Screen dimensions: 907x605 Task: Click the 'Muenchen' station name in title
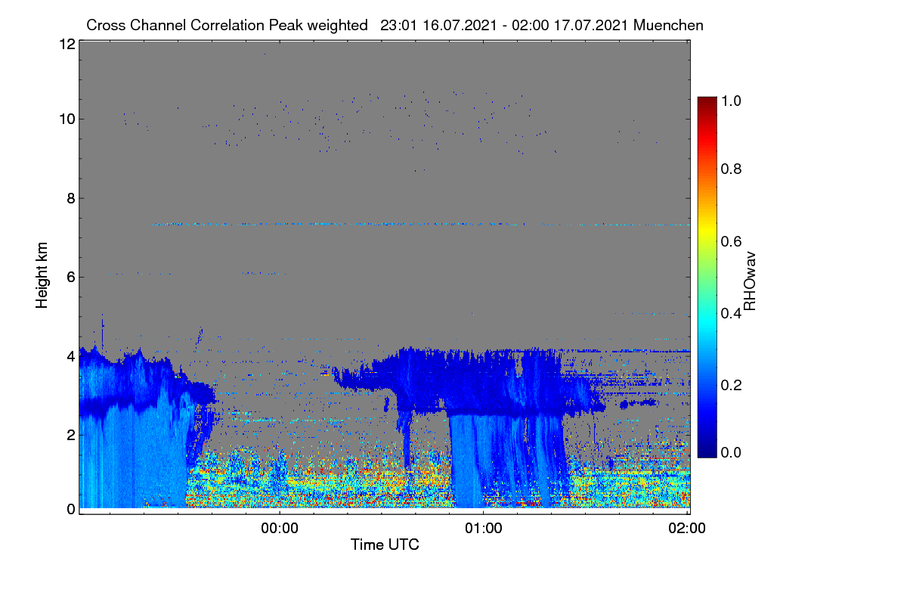click(x=668, y=25)
